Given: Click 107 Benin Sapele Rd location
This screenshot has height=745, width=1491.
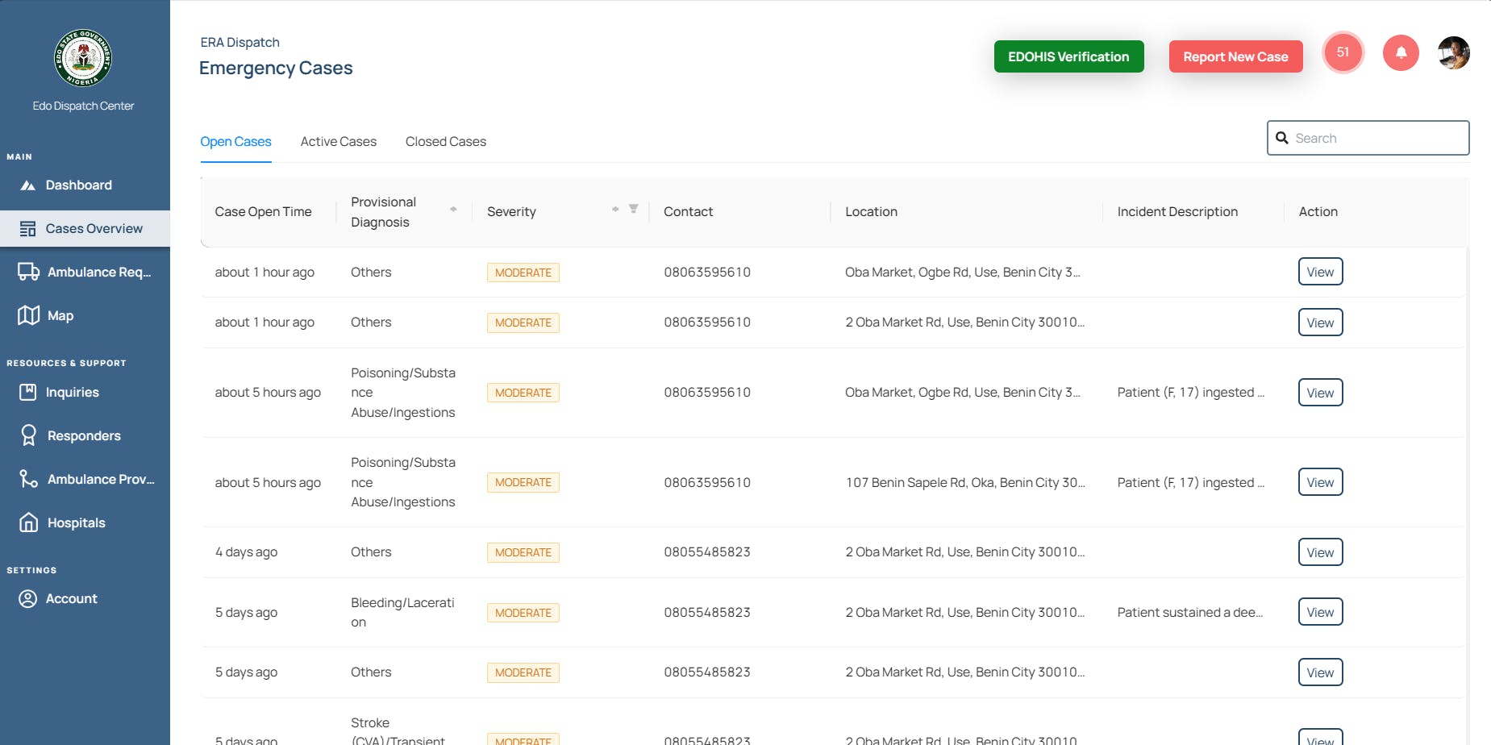Looking at the screenshot, I should (x=965, y=482).
